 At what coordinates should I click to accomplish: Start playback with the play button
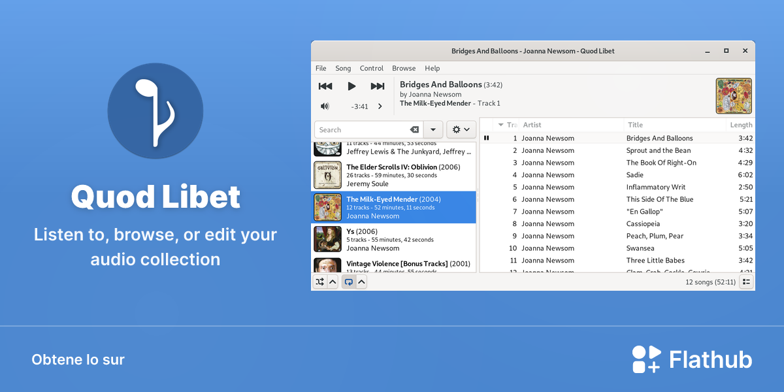click(x=351, y=86)
